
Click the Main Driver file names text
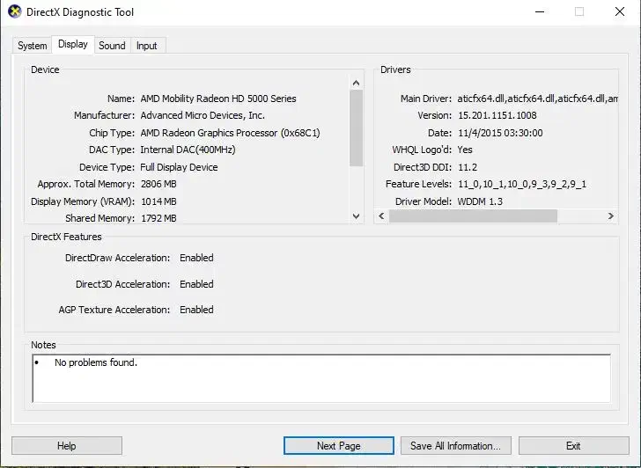(537, 99)
